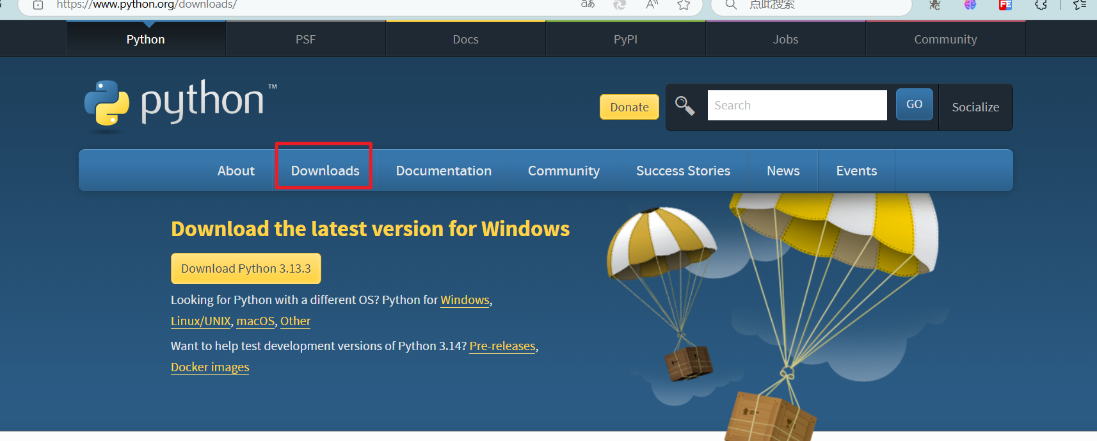Switch to the PSF top tab

coord(305,39)
